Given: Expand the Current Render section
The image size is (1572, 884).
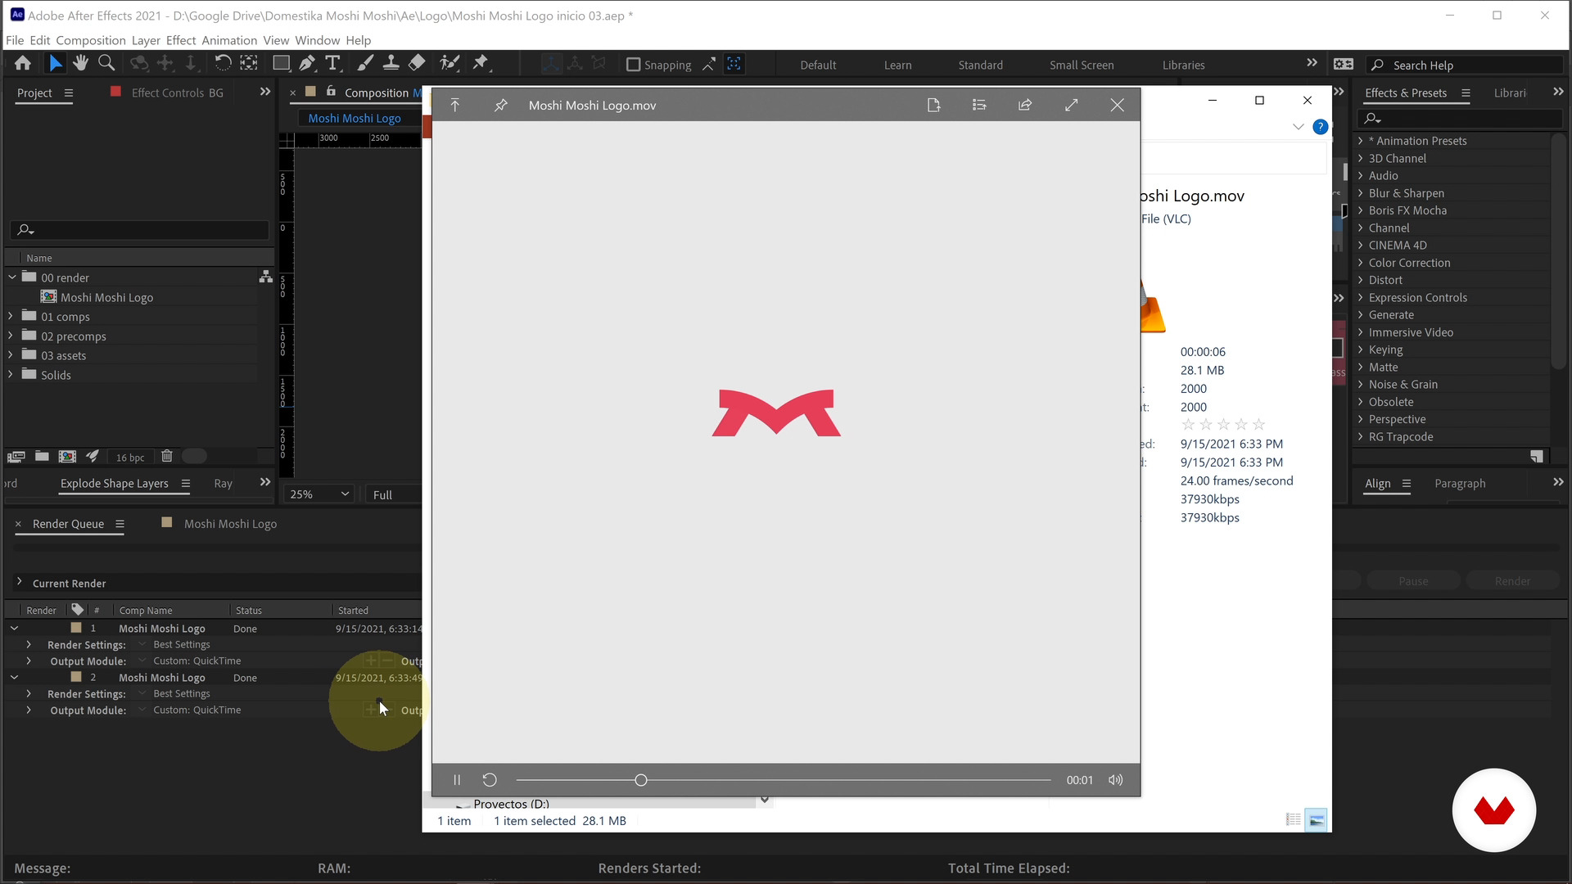Looking at the screenshot, I should coord(19,582).
